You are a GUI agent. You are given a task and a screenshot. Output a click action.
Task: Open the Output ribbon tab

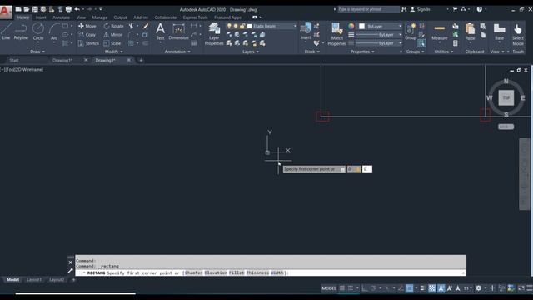120,17
